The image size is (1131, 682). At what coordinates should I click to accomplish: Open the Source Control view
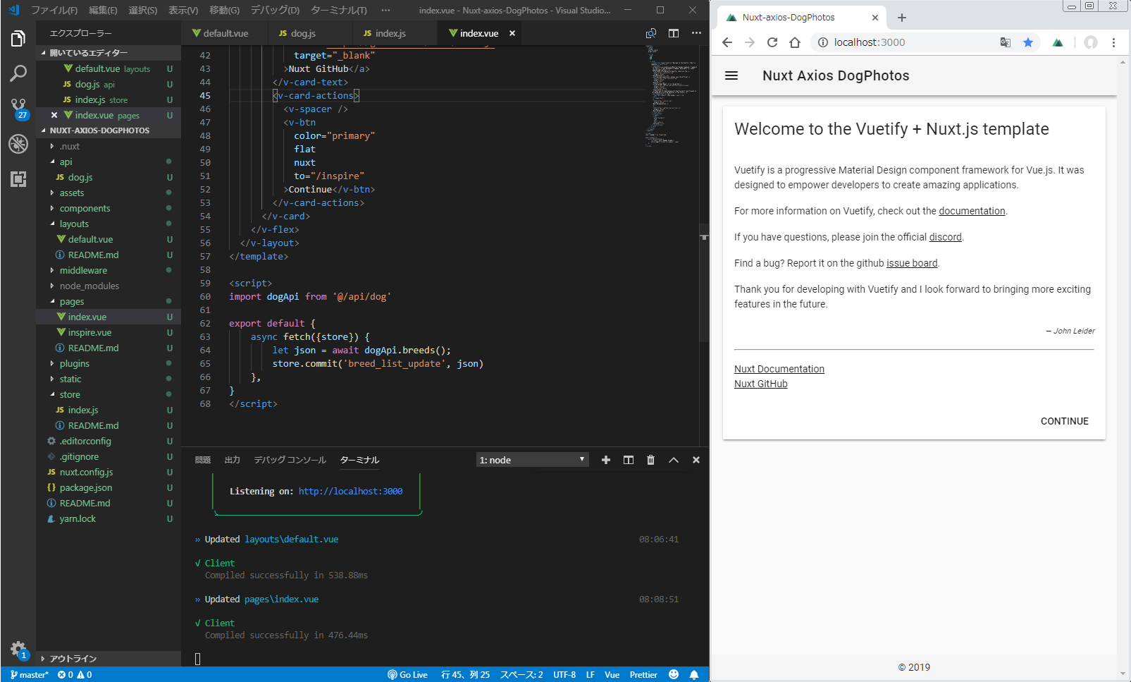tap(18, 107)
